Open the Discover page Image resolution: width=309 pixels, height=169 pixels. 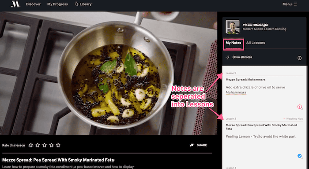pyautogui.click(x=33, y=4)
